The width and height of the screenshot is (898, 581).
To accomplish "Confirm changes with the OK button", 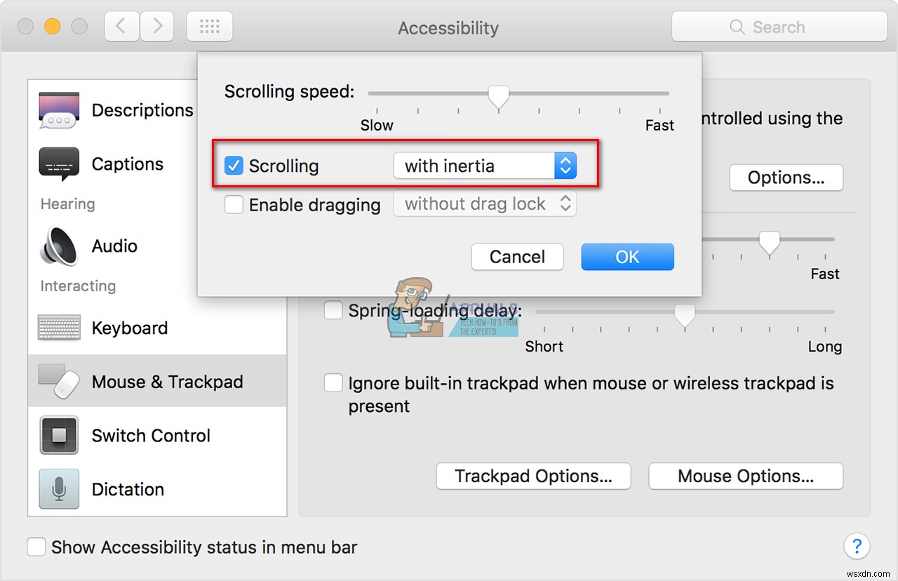I will [x=626, y=257].
